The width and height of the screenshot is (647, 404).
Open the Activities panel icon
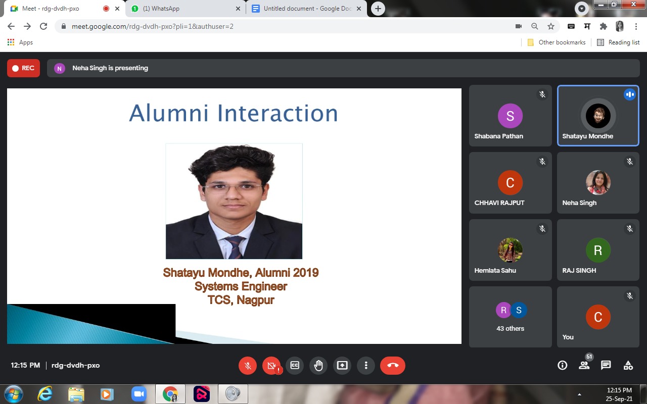628,366
